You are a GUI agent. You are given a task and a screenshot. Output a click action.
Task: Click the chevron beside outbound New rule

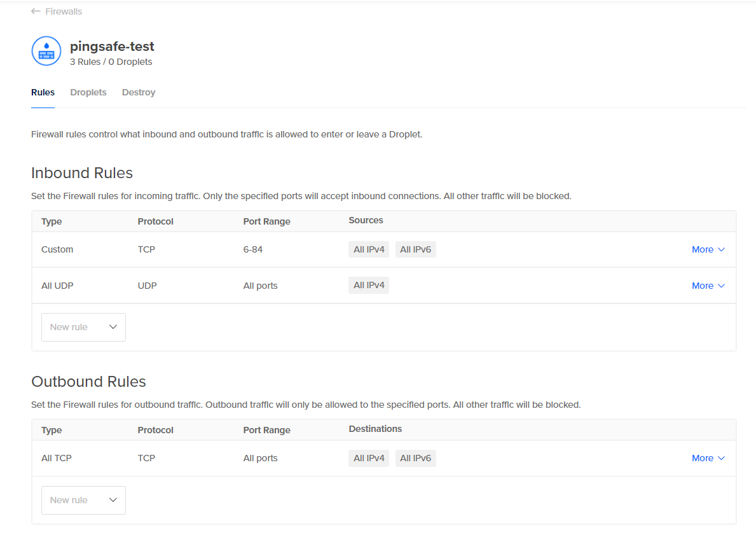(x=113, y=500)
